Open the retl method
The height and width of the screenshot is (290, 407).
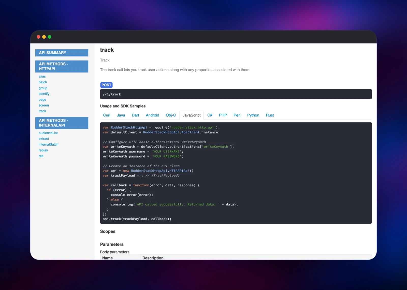coord(41,156)
